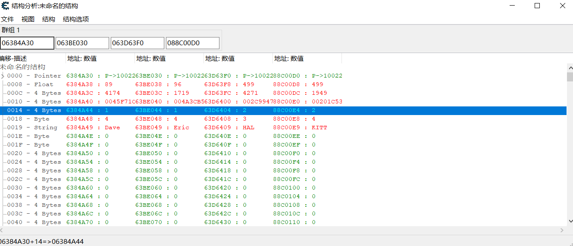The width and height of the screenshot is (573, 246).
Task: Expand the 0000 Pointer tree node
Action: click(x=3, y=76)
